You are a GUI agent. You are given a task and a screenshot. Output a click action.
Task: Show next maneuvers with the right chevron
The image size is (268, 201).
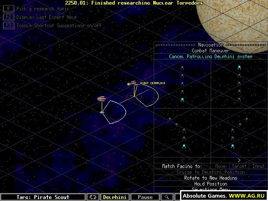coord(239,160)
